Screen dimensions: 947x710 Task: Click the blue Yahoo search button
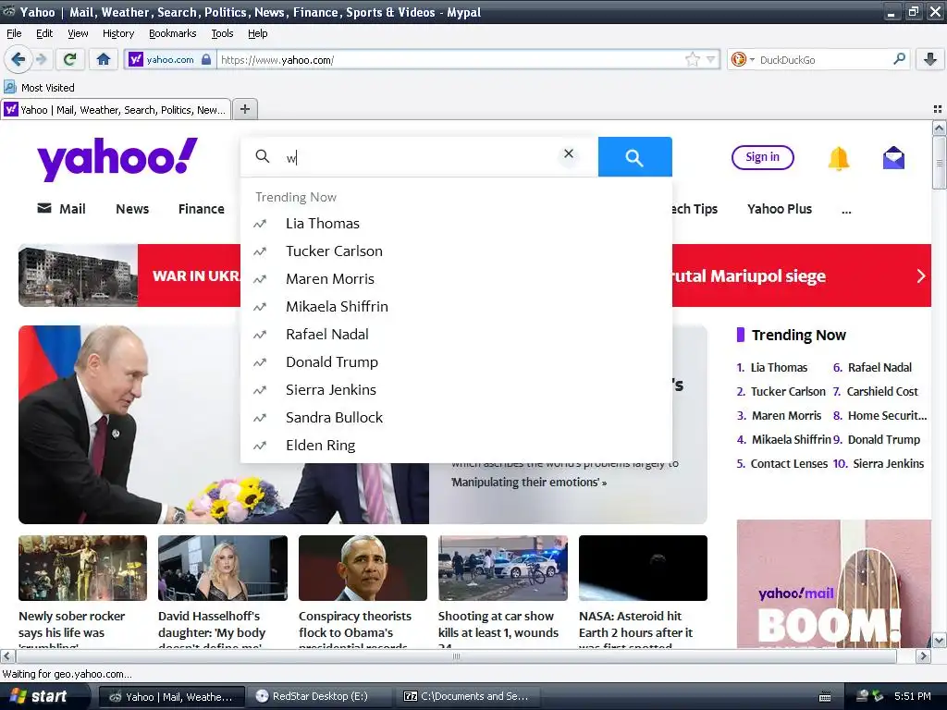coord(634,157)
